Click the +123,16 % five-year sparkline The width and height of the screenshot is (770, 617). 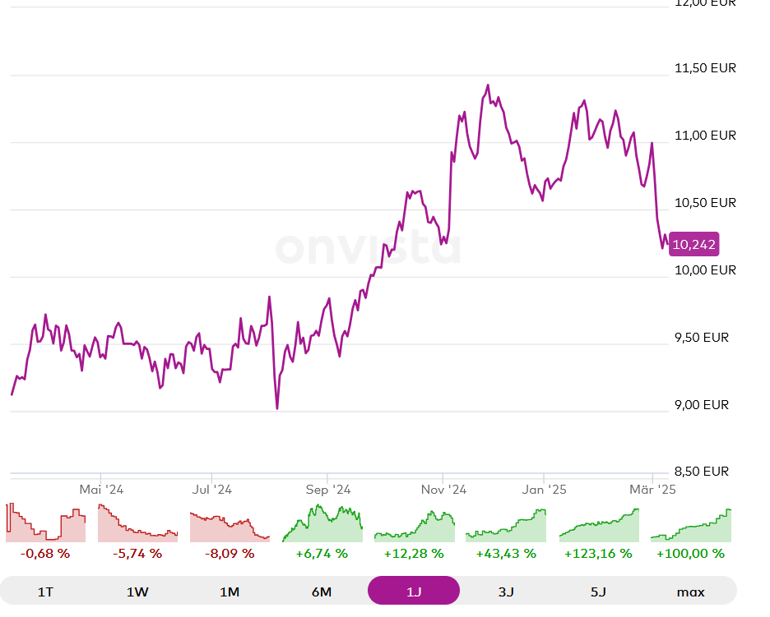tap(599, 525)
